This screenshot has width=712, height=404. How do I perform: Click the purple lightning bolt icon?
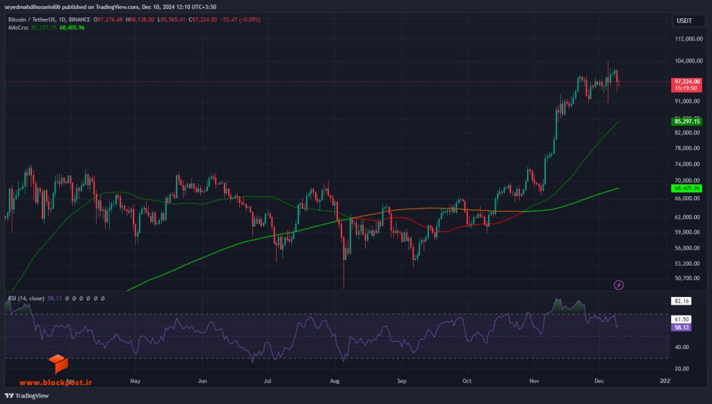click(x=618, y=285)
